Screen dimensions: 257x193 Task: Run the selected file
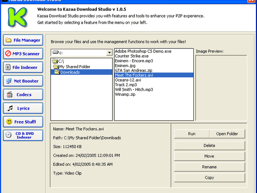pyautogui.click(x=191, y=134)
